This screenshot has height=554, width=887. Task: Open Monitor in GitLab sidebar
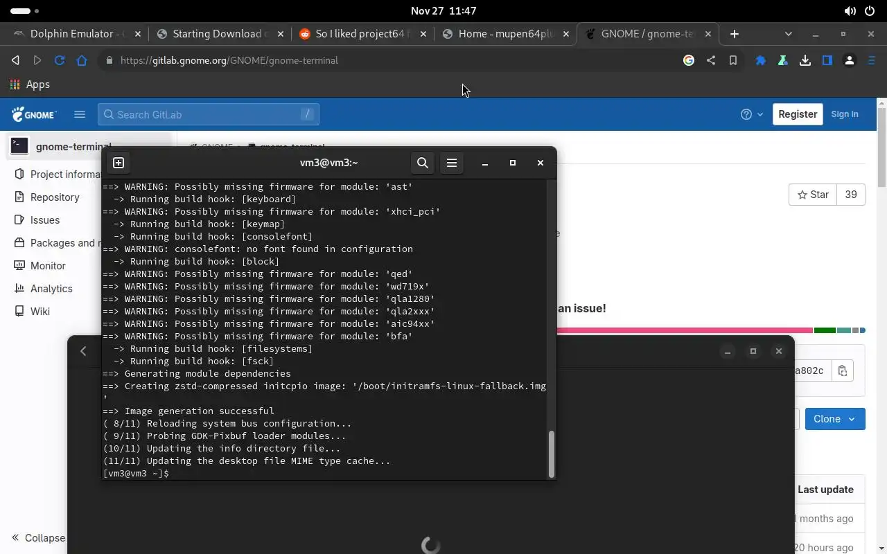tap(48, 266)
